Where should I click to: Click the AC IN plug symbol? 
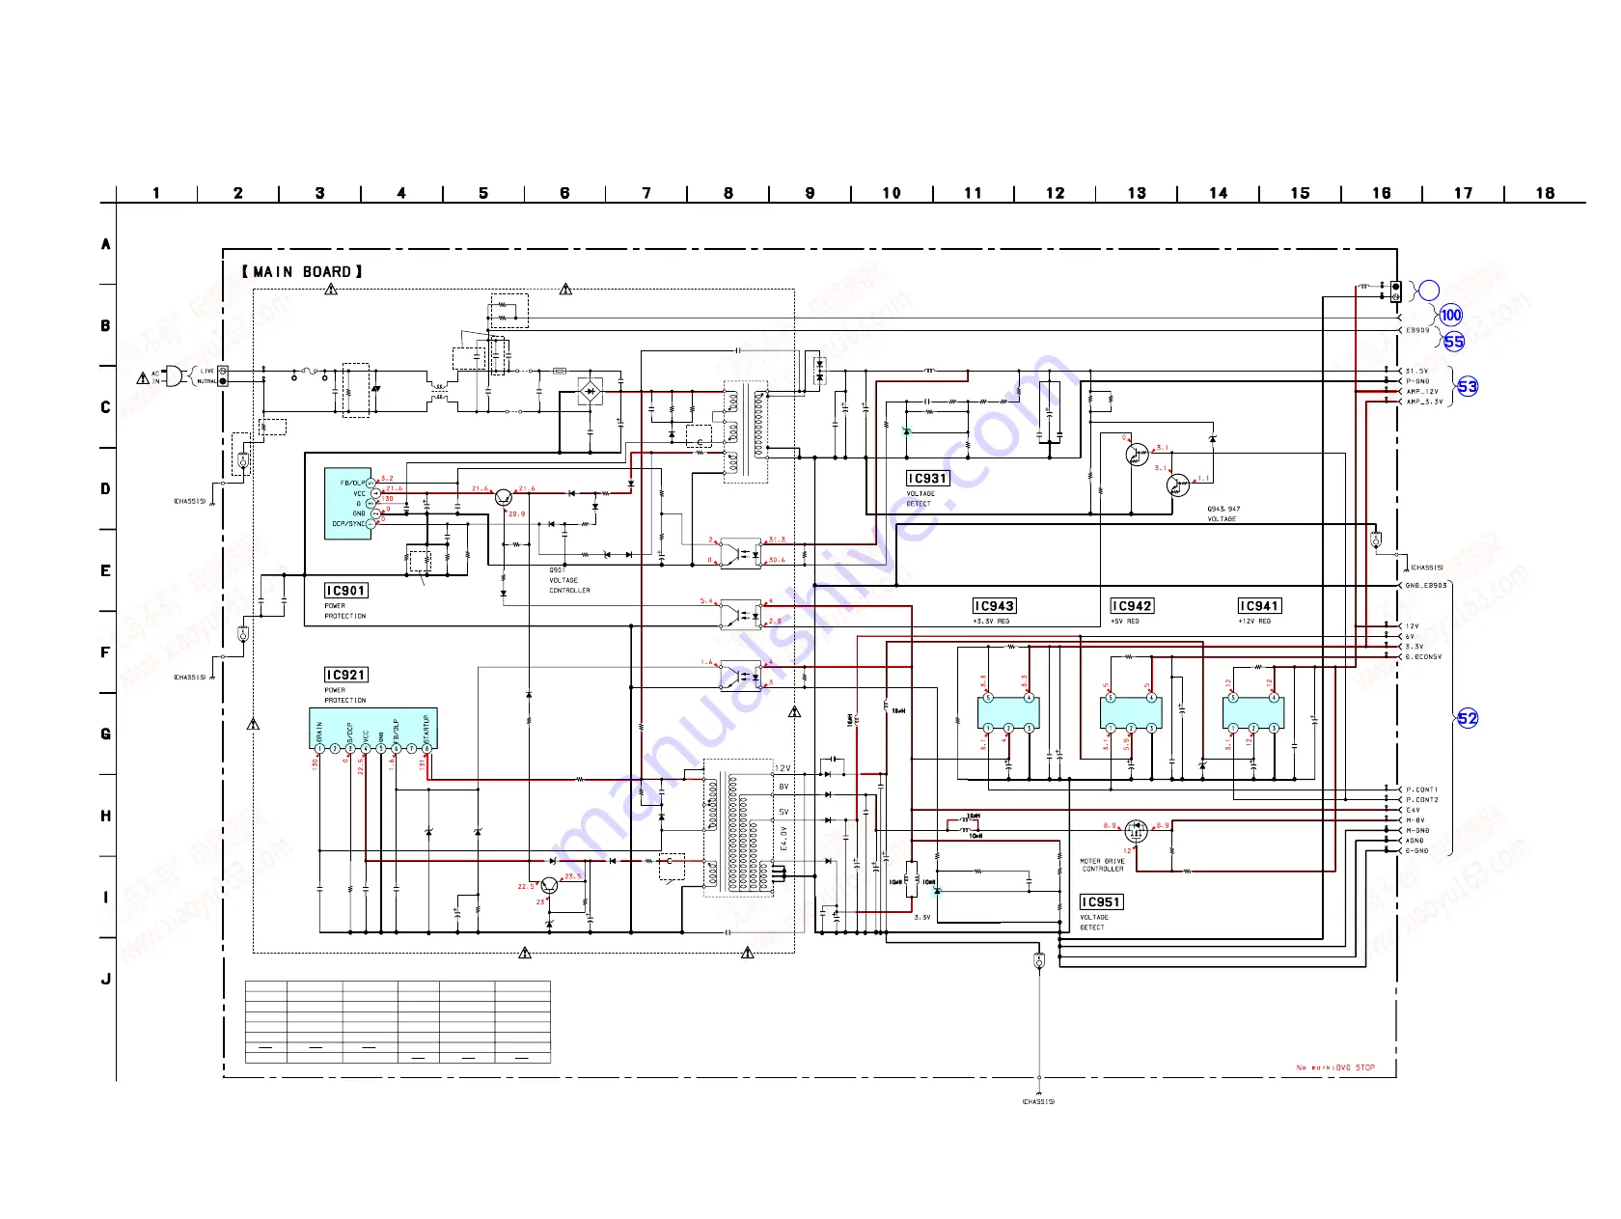pos(174,375)
